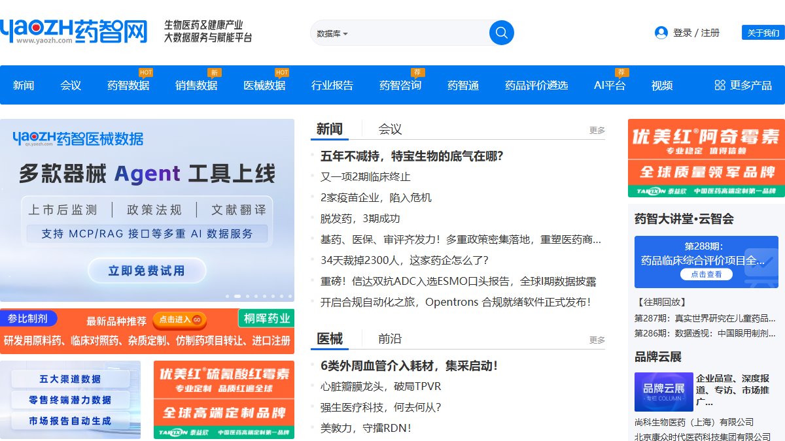Open article 34天裁掉2300人
Screen dimensions: 785x441
[404, 260]
